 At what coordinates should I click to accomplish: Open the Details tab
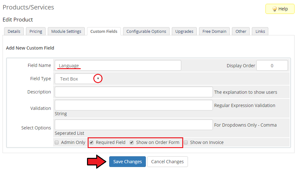(14, 31)
